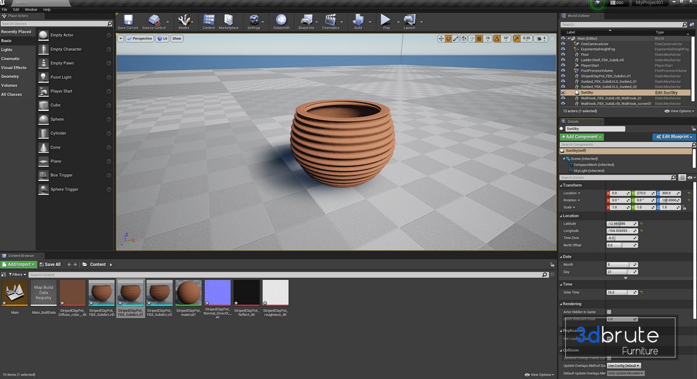
Task: Open editor Settings from the toolbar
Action: 254,21
